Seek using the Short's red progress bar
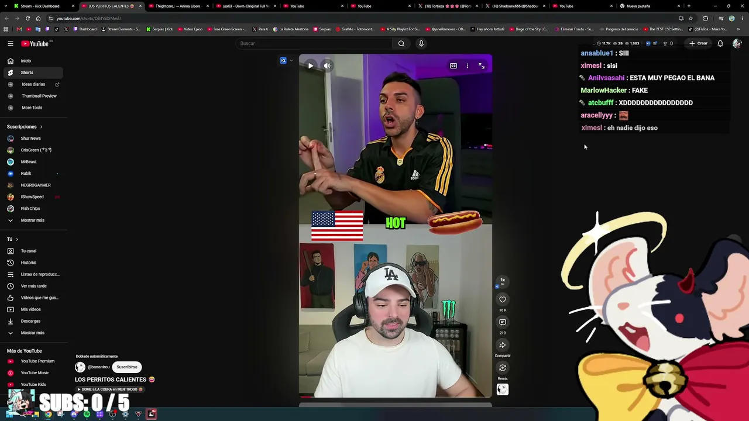Screen dimensions: 749x421 (x=396, y=396)
